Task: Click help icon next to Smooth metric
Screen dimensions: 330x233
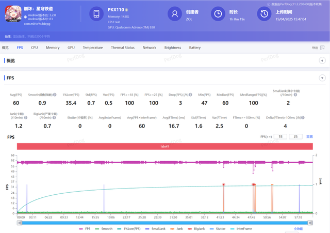Action: [55, 95]
